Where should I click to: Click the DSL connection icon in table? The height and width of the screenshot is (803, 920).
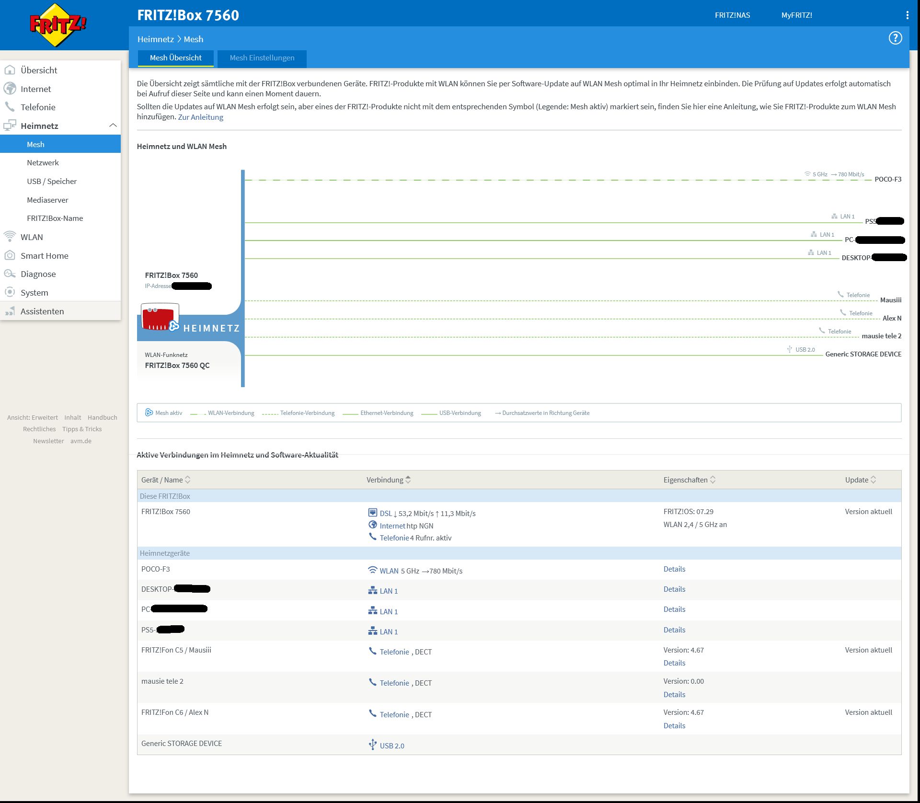(x=372, y=513)
